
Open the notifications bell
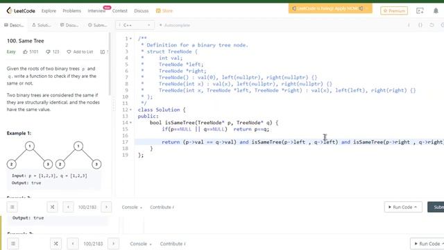436,11
